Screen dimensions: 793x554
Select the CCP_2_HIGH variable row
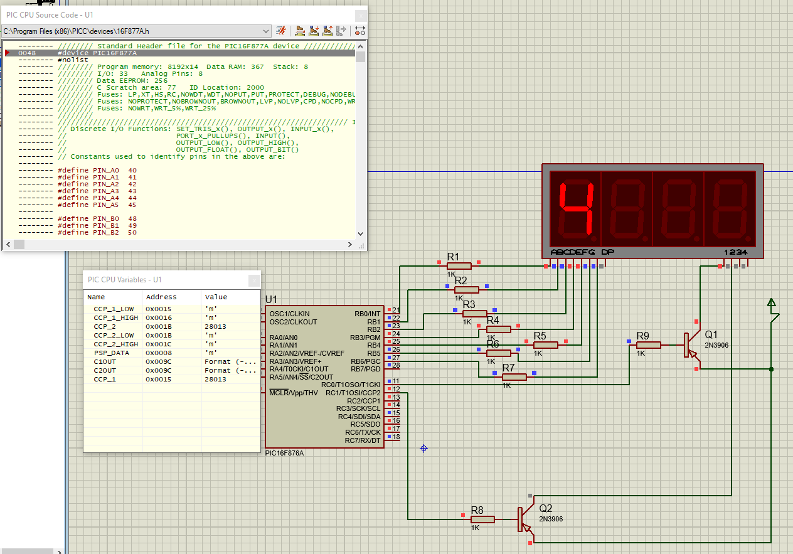click(171, 344)
